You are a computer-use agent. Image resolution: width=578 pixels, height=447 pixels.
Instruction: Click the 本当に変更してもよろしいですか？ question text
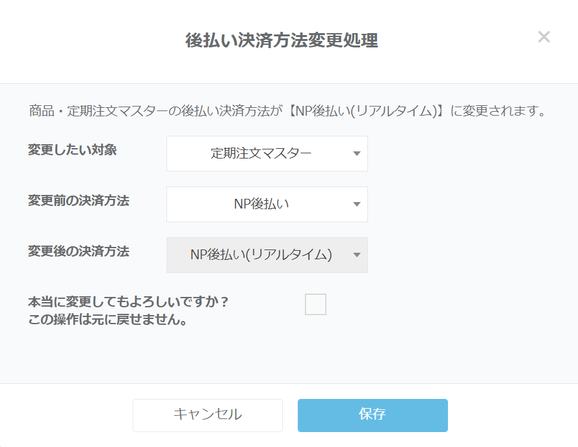(x=129, y=302)
